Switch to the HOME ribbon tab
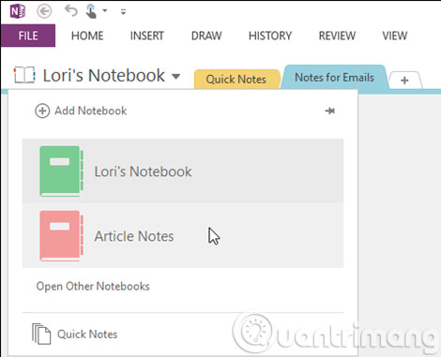This screenshot has height=357, width=441. [87, 36]
